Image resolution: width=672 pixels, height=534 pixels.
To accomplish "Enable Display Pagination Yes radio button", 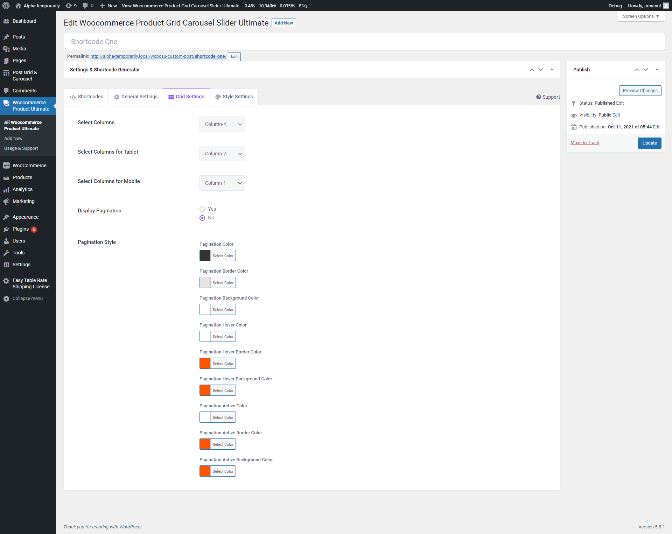I will (202, 209).
